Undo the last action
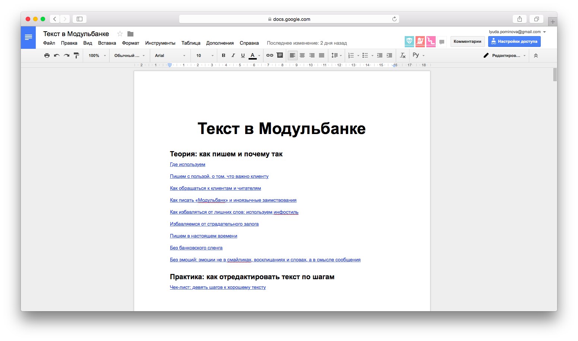The height and width of the screenshot is (341, 578). click(x=57, y=55)
